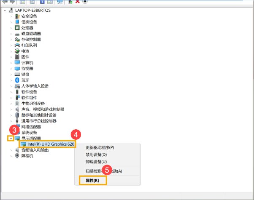Select 禁用设备(D) to disable device
Image resolution: width=254 pixels, height=200 pixels.
pyautogui.click(x=96, y=155)
